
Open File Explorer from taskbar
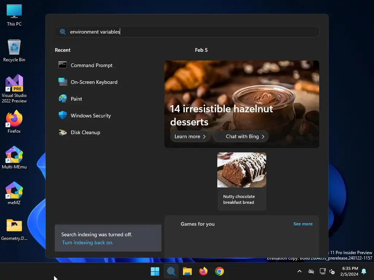click(x=187, y=271)
